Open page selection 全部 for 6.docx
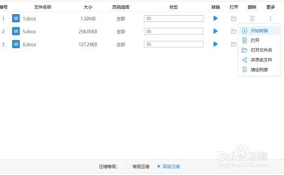284x175 pixels. tap(121, 44)
